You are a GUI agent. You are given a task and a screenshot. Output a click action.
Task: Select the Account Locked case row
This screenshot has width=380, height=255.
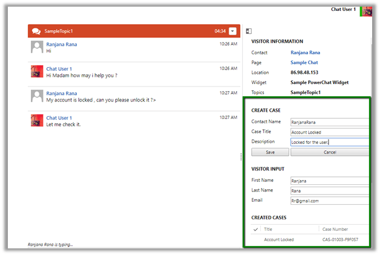click(279, 240)
